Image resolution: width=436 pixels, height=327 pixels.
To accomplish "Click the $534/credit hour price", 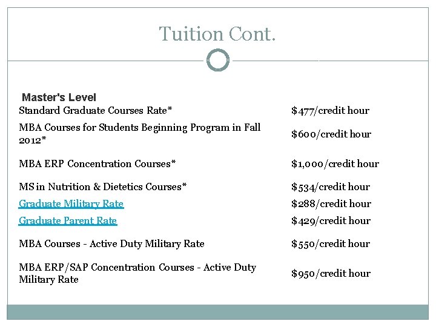I will coord(330,187).
